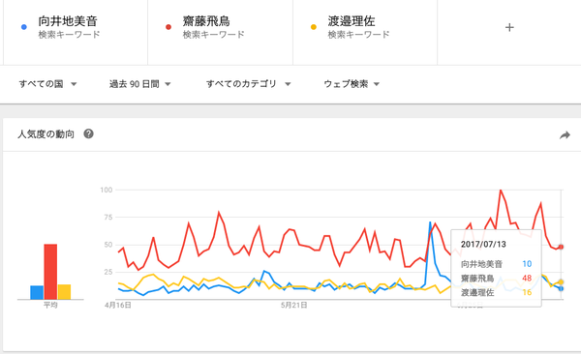The width and height of the screenshot is (581, 354).
Task: Select the 齋藤飛鳥 search term box
Action: tap(220, 32)
